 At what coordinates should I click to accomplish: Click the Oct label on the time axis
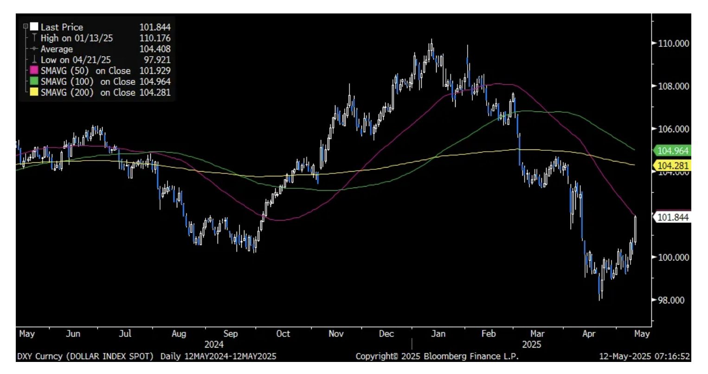(283, 334)
